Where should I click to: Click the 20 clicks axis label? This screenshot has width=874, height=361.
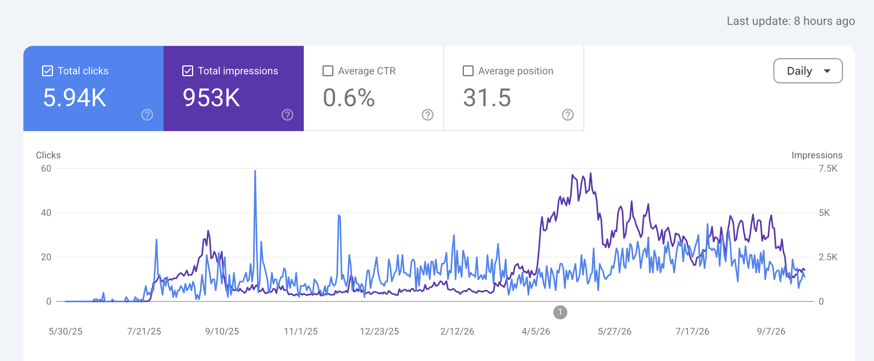(x=46, y=257)
